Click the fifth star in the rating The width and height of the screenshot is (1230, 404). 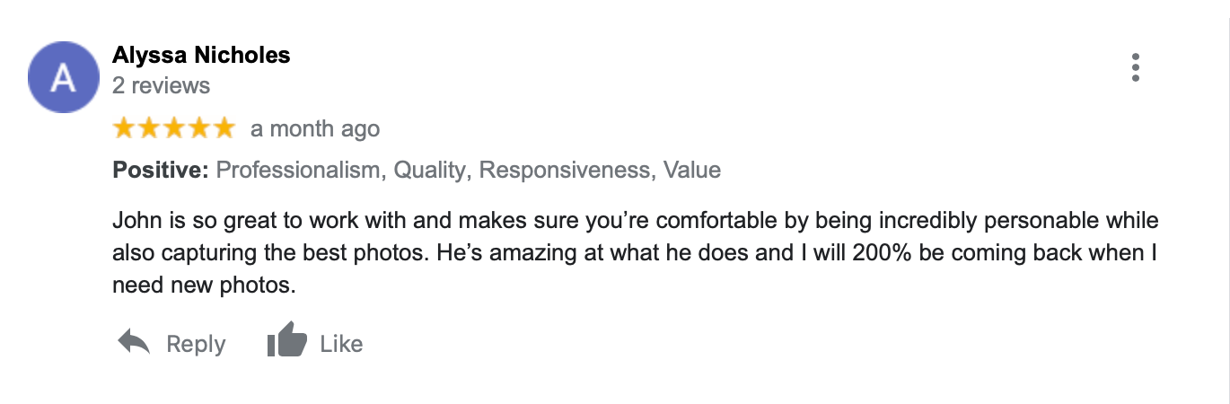(x=224, y=129)
